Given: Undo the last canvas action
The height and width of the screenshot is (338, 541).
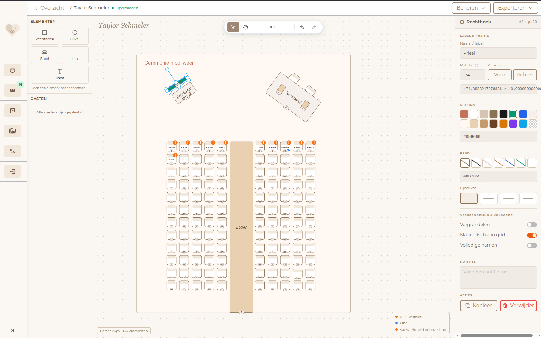Looking at the screenshot, I should pos(302,27).
